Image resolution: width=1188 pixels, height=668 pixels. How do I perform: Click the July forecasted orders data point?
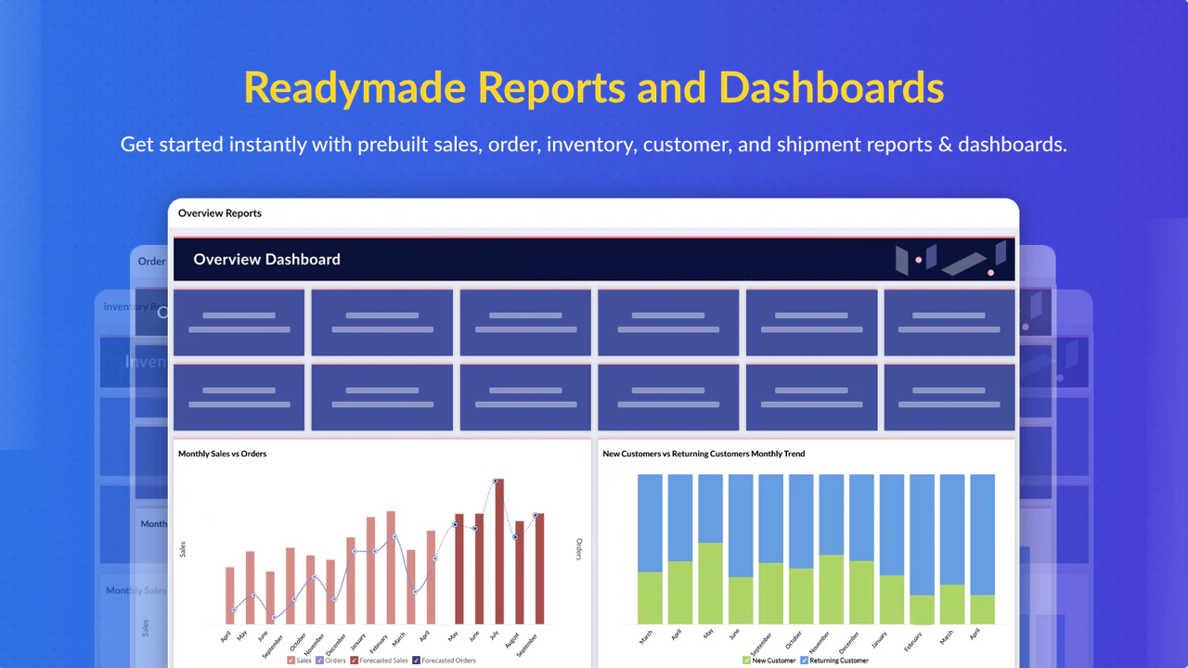[496, 481]
